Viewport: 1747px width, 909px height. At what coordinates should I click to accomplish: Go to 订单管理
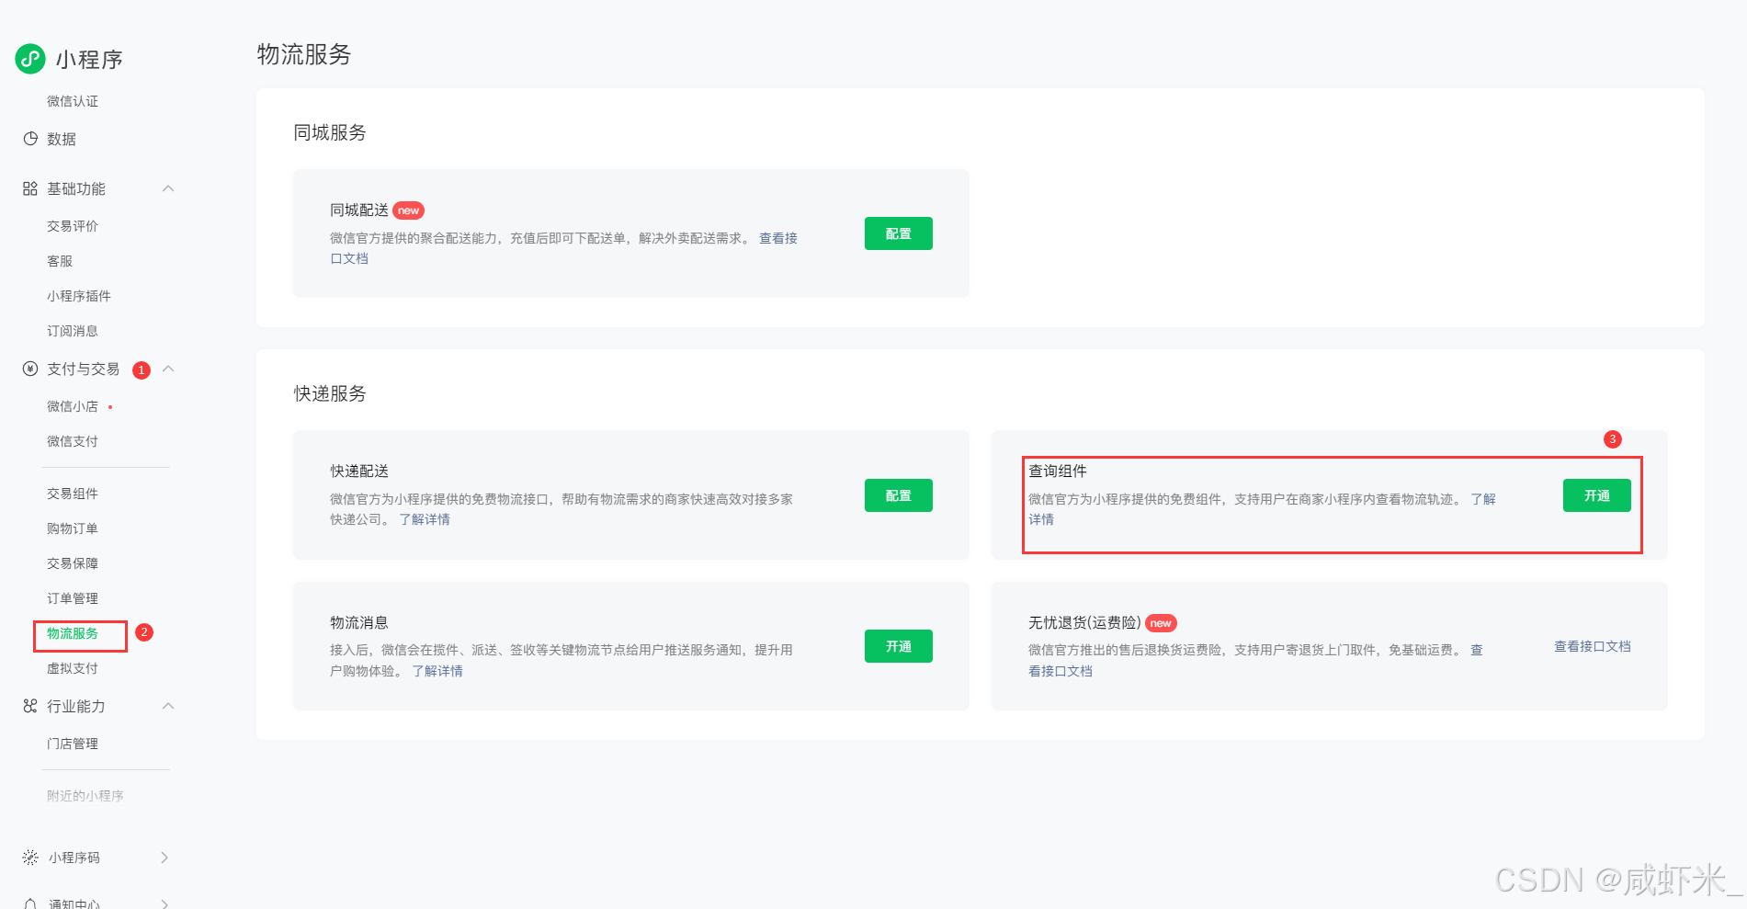[x=73, y=598]
